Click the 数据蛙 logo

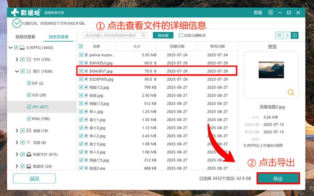[25, 13]
